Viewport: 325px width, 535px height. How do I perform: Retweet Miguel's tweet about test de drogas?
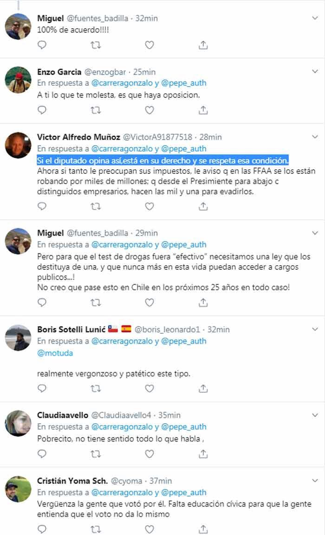coord(96,302)
